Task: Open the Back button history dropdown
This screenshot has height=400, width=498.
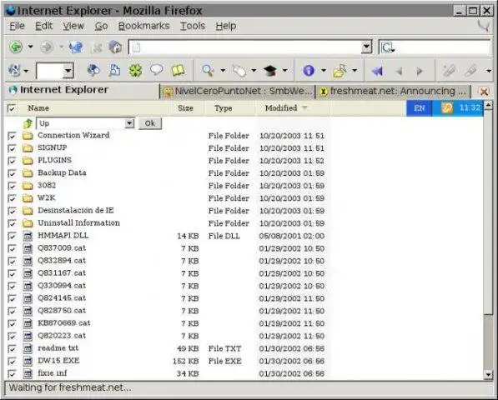Action: click(31, 47)
